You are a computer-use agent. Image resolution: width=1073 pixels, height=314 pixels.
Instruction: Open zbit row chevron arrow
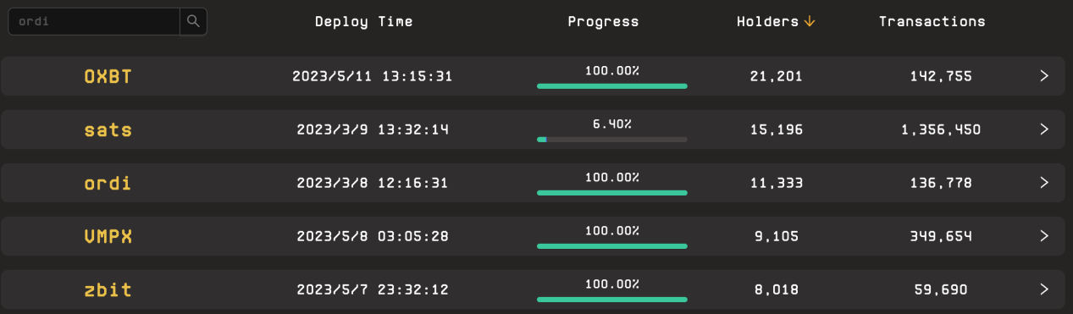pyautogui.click(x=1044, y=289)
